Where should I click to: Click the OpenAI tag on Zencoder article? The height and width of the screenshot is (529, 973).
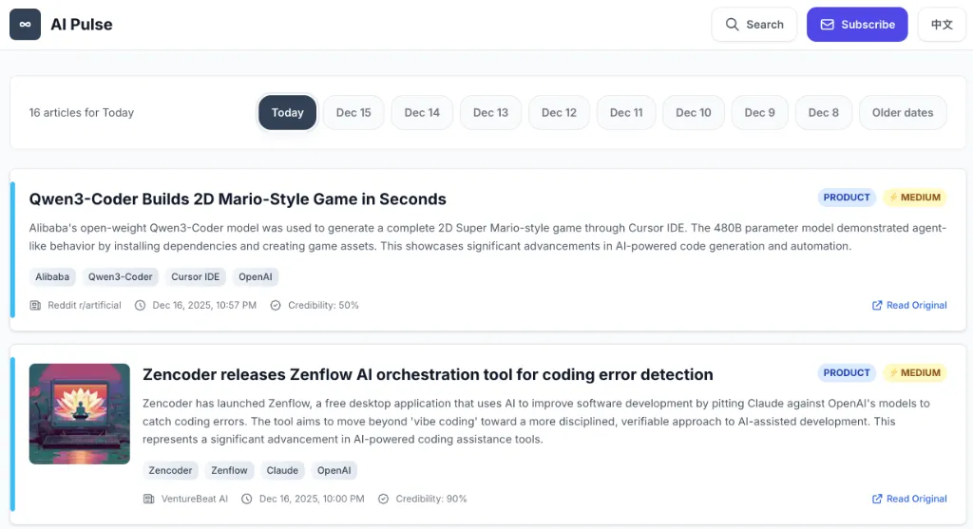(334, 470)
